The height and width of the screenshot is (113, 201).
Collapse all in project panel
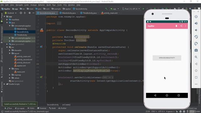(x=25, y=13)
